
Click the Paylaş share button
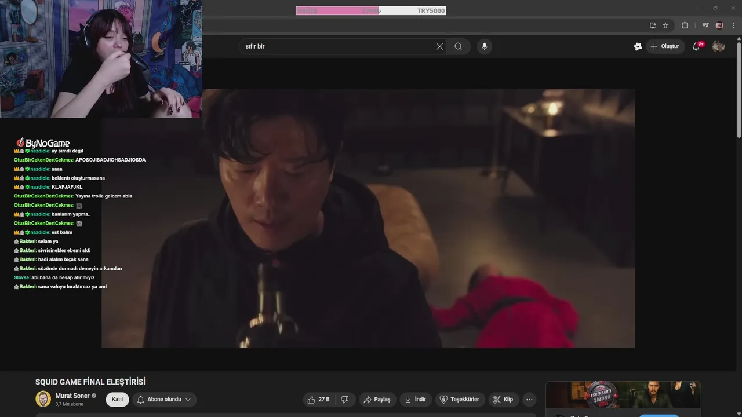pos(377,400)
